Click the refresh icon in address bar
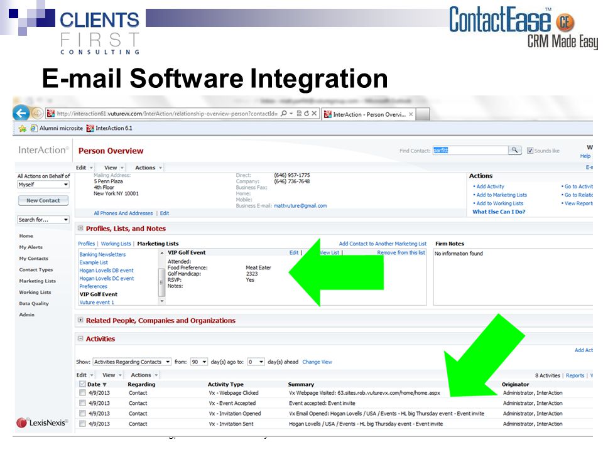The width and height of the screenshot is (603, 452). point(307,114)
